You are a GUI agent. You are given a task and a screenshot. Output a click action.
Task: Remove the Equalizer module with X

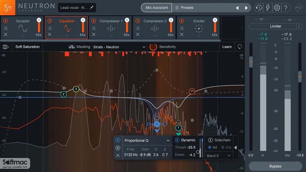(x=49, y=34)
